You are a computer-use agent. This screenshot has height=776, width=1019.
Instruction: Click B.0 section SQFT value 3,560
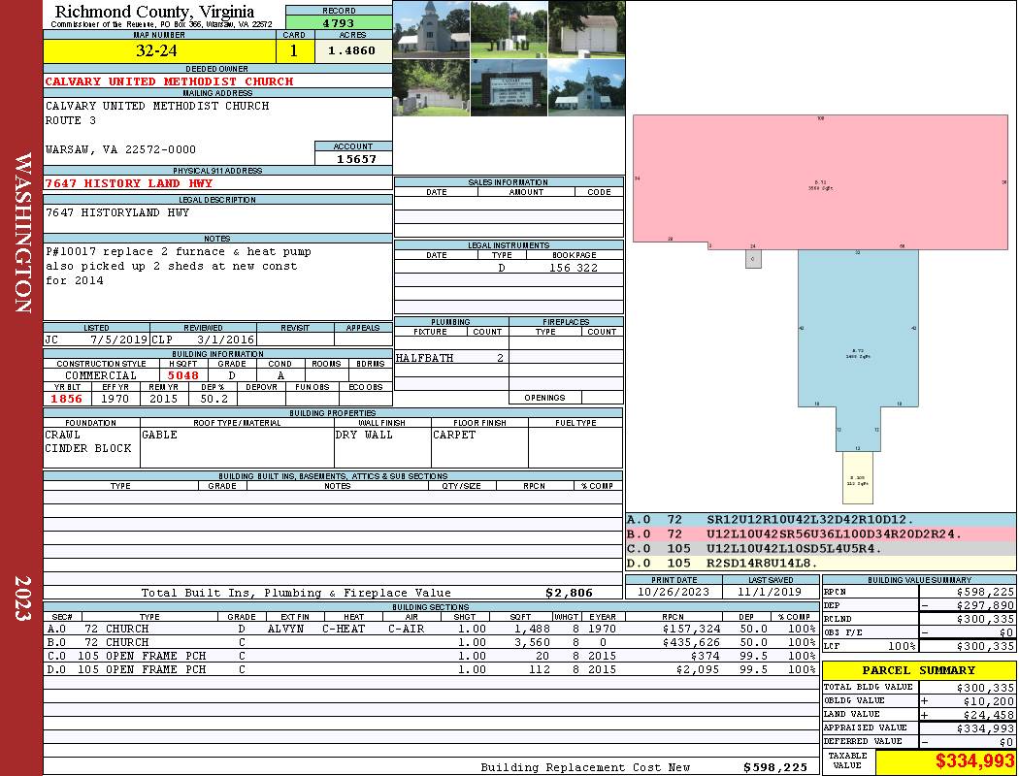(532, 642)
